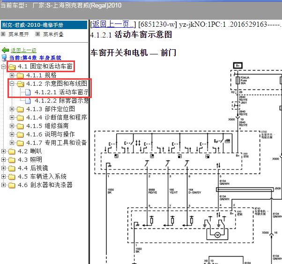Click folder icon of 4.1.4 诊断信息和程序
Image resolution: width=282 pixels, height=264 pixels.
click(20, 118)
